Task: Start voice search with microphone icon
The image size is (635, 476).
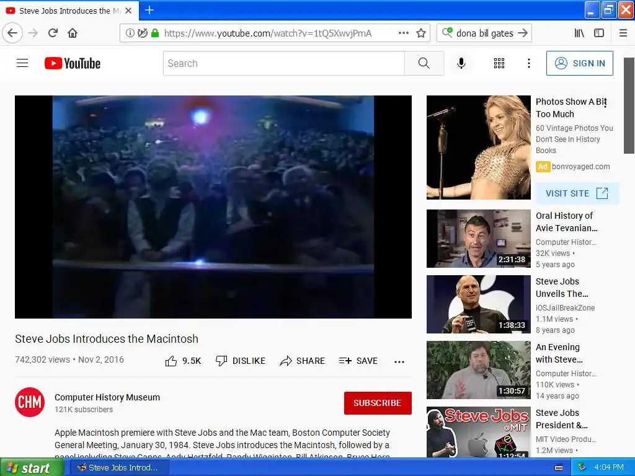Action: [461, 63]
